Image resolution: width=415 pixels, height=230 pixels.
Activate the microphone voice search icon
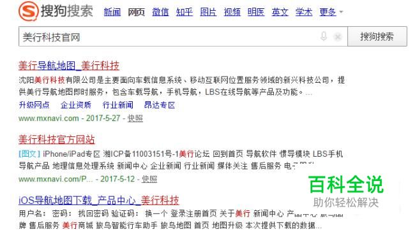click(x=324, y=36)
